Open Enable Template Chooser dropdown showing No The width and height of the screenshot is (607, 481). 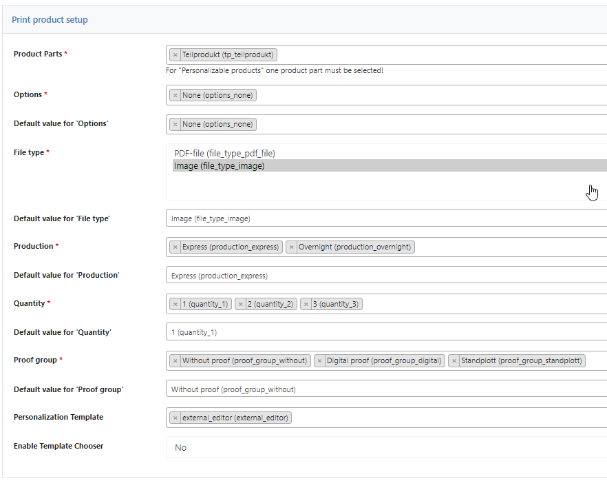[x=386, y=447]
